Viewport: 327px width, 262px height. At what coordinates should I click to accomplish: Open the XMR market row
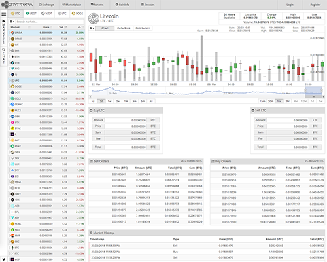click(46, 236)
